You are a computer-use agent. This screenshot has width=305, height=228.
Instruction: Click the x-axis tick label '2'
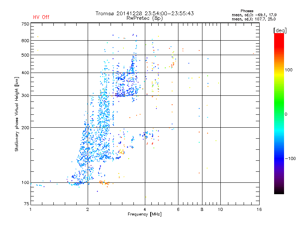88,209
